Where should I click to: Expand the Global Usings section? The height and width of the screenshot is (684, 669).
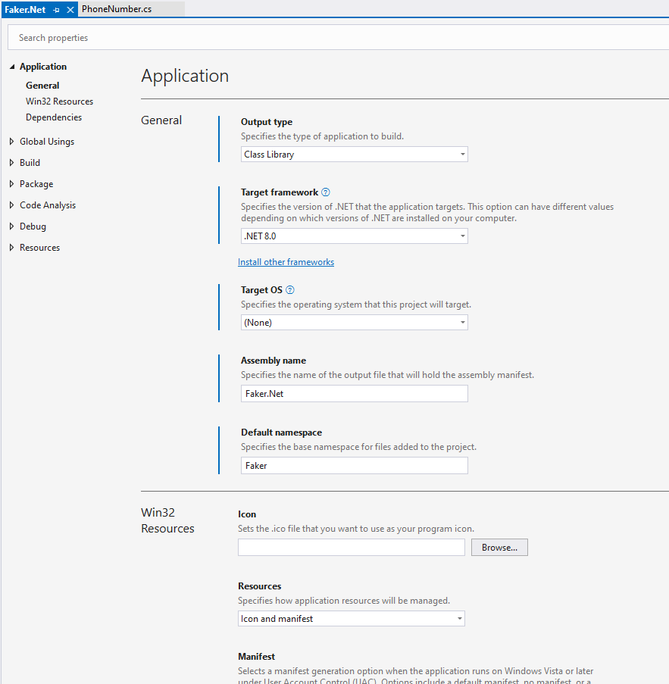(x=12, y=142)
